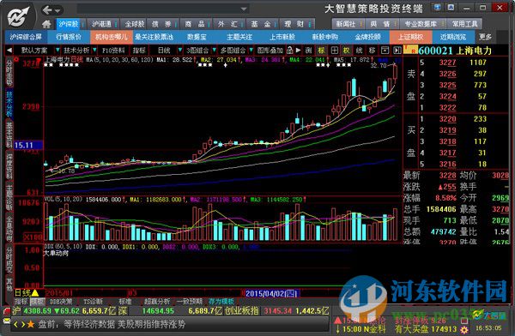Open 新股申购 in the sub navigation
The image size is (515, 336).
coord(324,37)
